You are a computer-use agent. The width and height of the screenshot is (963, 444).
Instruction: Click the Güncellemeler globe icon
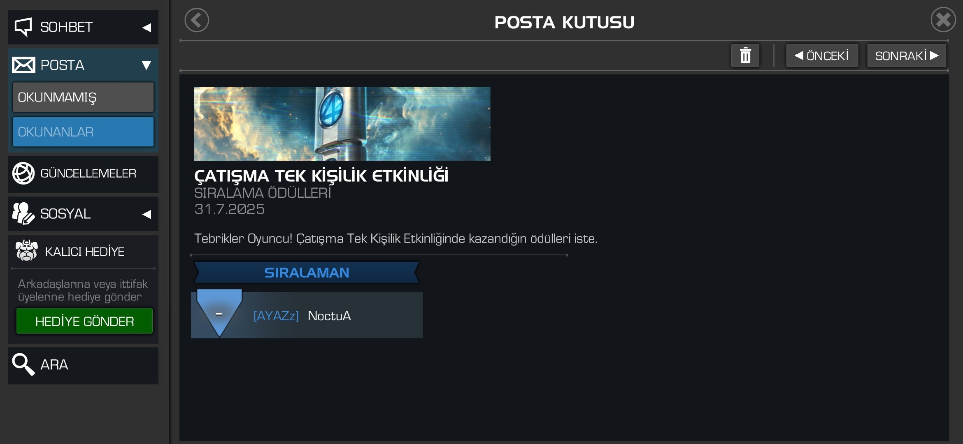[x=23, y=173]
